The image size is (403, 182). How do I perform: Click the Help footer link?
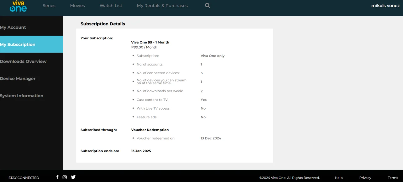coord(338,178)
